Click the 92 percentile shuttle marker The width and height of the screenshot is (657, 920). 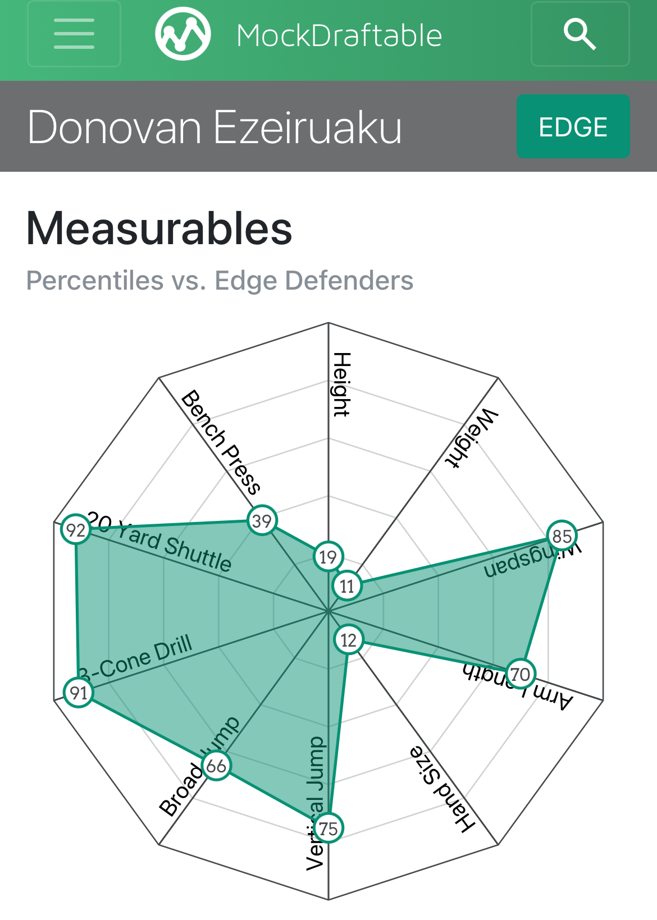click(76, 530)
